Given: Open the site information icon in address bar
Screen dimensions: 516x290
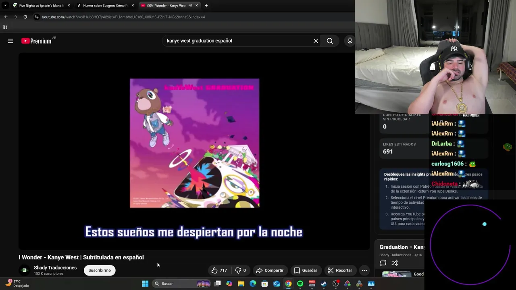Looking at the screenshot, I should pyautogui.click(x=37, y=17).
